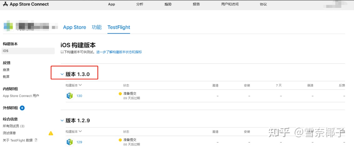Open 报告 in top navigation
Viewport: 354px width, 147px height.
click(x=196, y=4)
